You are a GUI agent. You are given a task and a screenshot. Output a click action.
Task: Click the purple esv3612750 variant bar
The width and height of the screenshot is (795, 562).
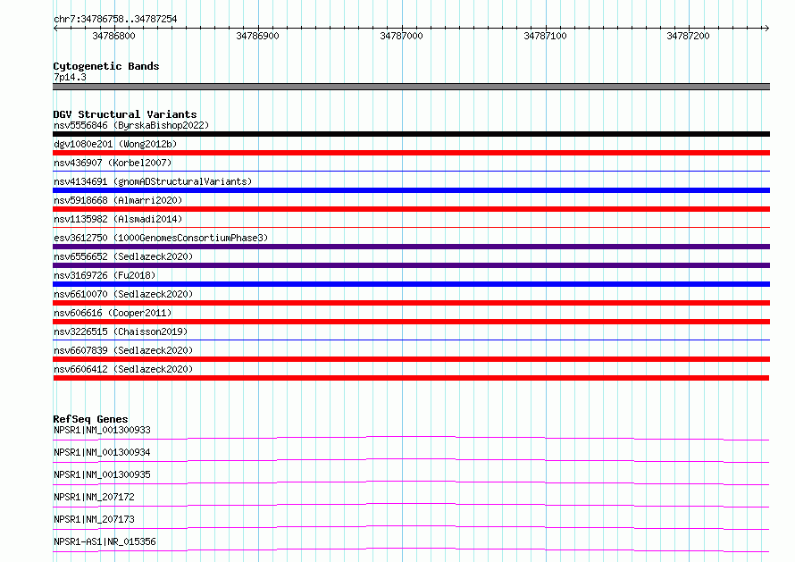click(411, 247)
